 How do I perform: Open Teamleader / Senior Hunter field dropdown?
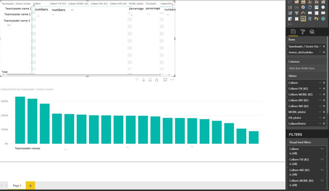point(320,46)
